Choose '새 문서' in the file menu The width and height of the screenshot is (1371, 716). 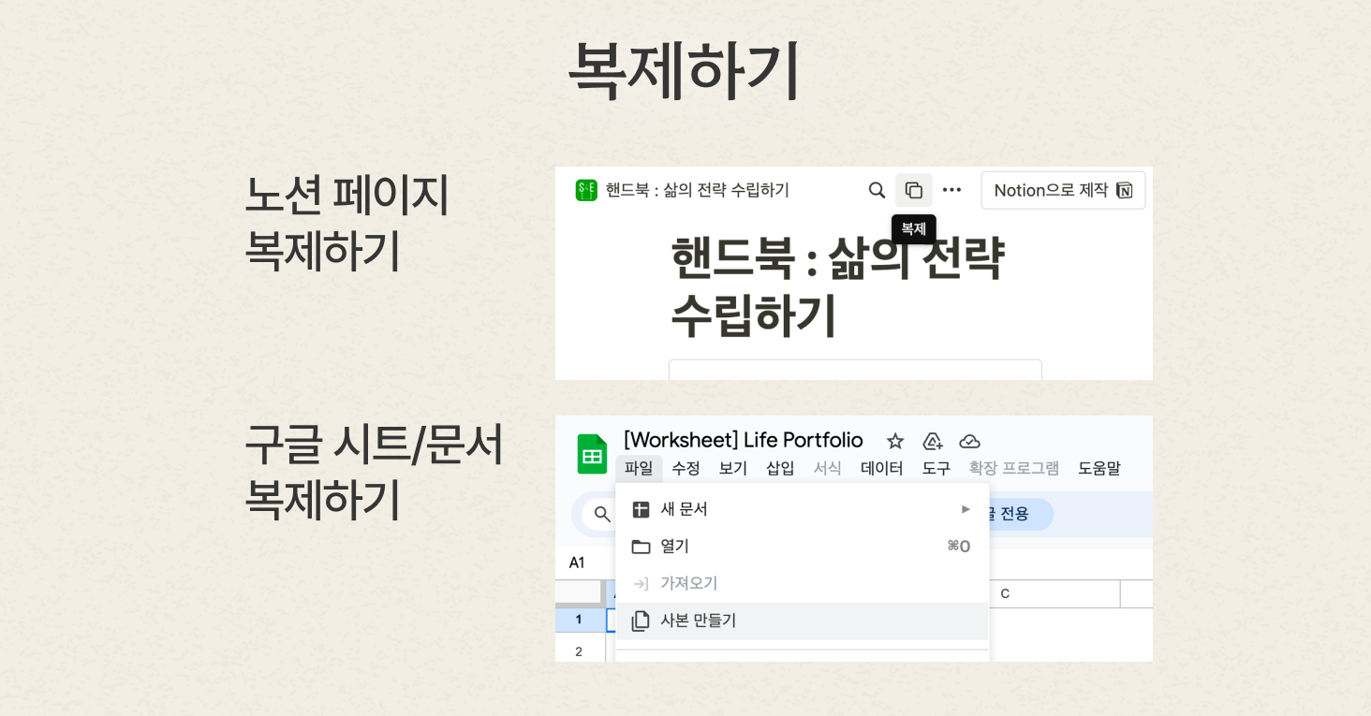point(803,509)
